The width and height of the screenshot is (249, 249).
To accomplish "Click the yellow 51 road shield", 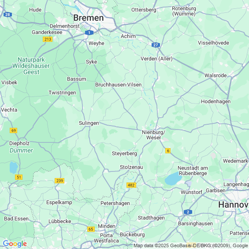I will 19,177.
